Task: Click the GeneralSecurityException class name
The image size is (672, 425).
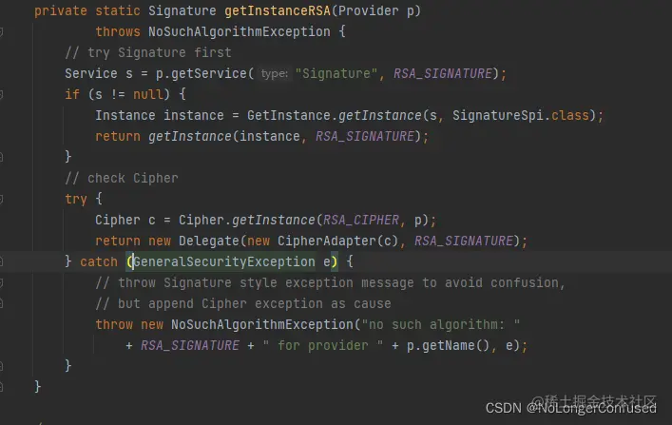Action: (x=224, y=261)
